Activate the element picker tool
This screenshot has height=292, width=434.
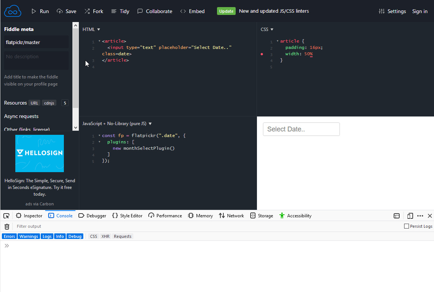tap(6, 216)
